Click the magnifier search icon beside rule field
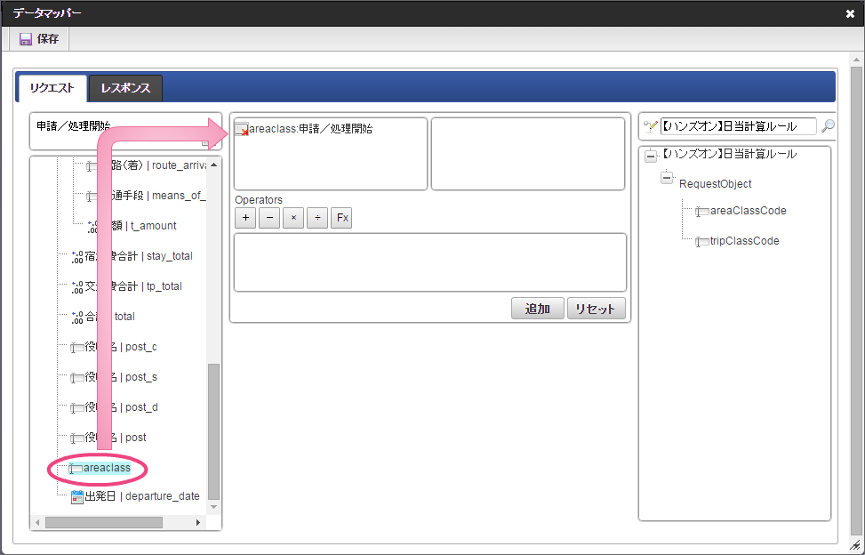Image resolution: width=865 pixels, height=555 pixels. coord(828,126)
